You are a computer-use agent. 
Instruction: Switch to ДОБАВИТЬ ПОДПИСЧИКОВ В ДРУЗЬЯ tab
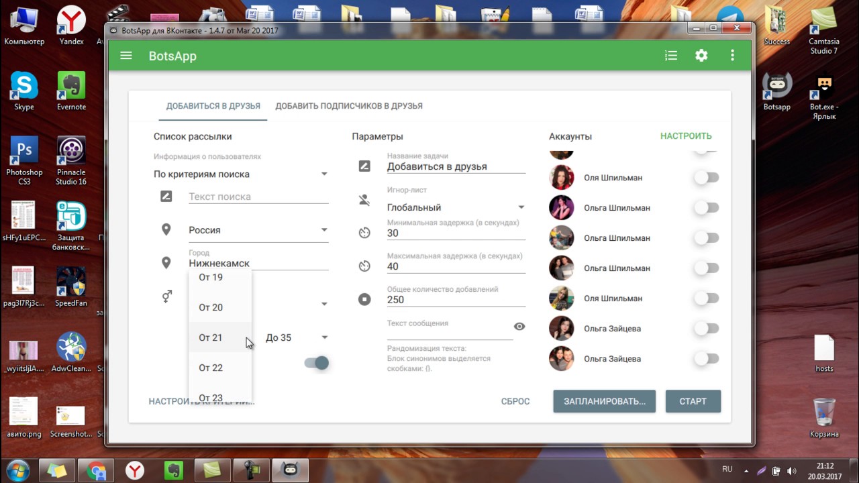349,106
